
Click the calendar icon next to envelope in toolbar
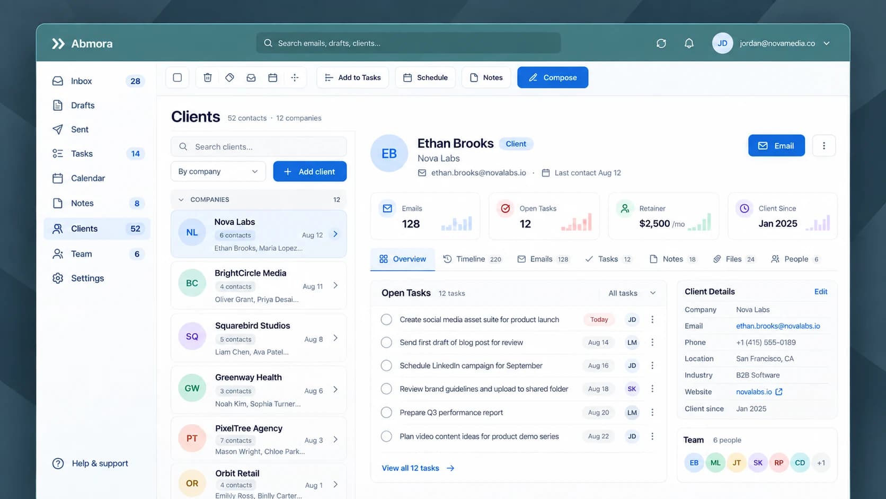(x=273, y=77)
